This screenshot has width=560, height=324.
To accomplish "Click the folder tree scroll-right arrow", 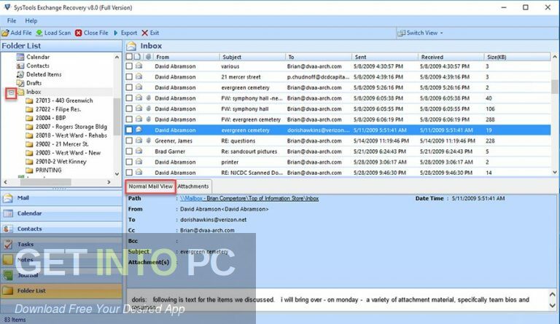I will [109, 182].
